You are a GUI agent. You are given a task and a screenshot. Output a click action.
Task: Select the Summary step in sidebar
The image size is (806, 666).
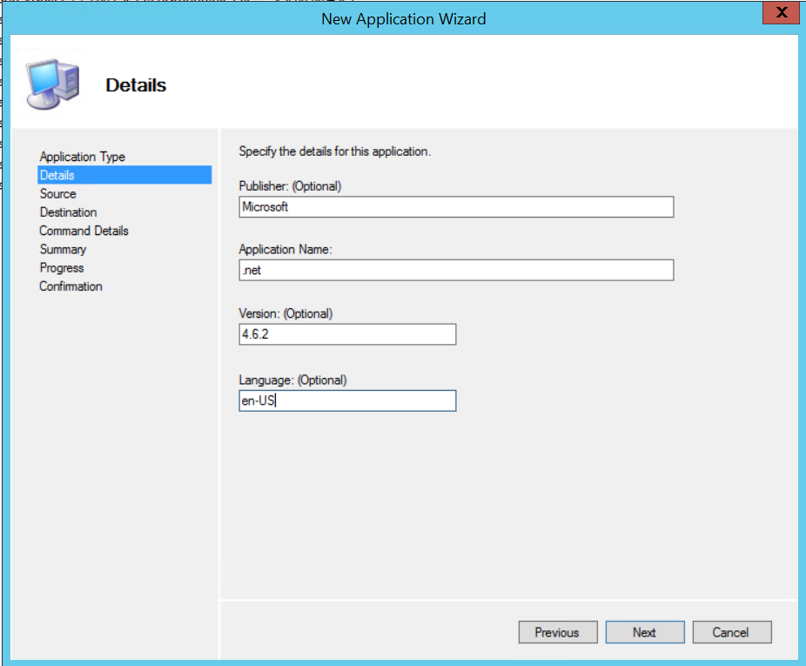[63, 249]
